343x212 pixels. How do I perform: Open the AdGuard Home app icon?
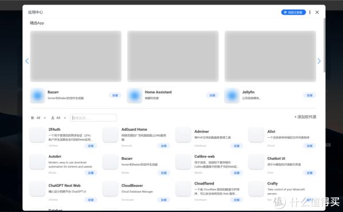tap(110, 135)
